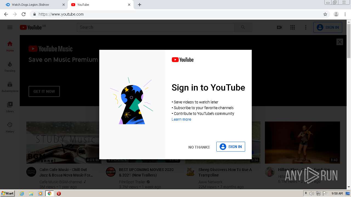Switch to Watch.Dogs.Legion.Skidrow tab

pos(34,5)
